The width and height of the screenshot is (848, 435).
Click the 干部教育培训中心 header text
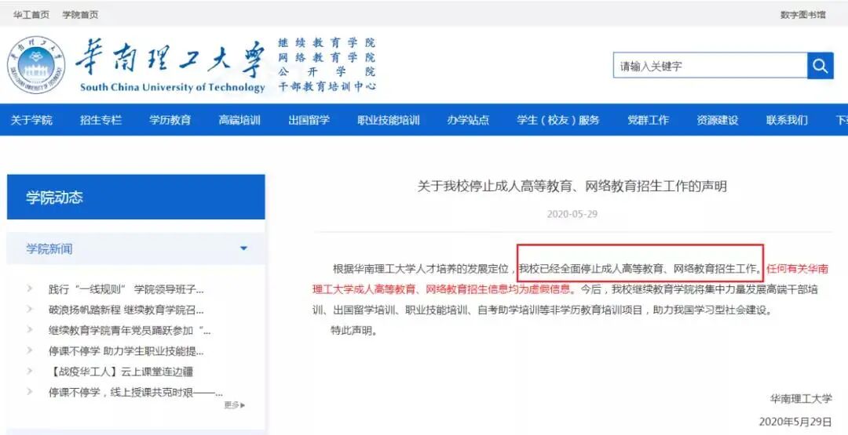(x=327, y=86)
